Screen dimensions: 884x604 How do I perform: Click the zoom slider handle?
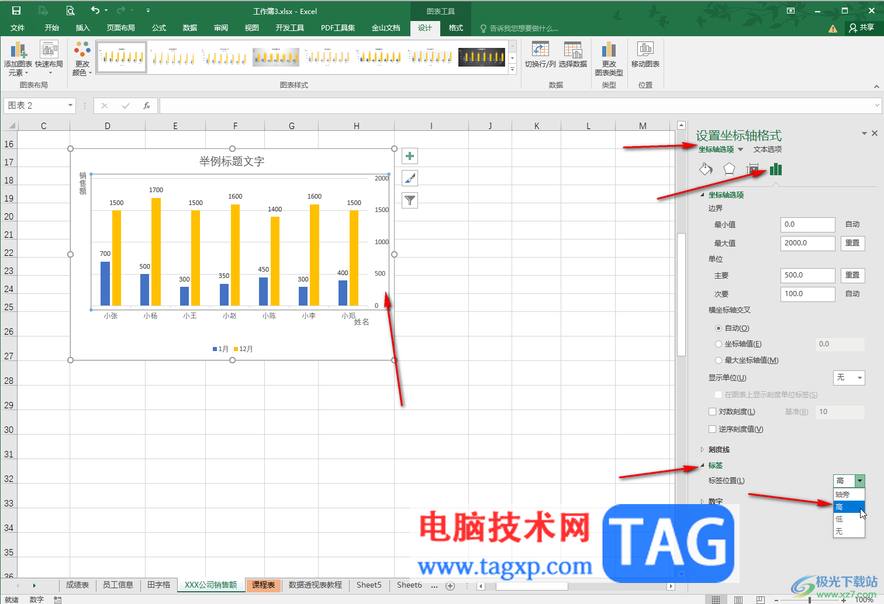coord(810,600)
